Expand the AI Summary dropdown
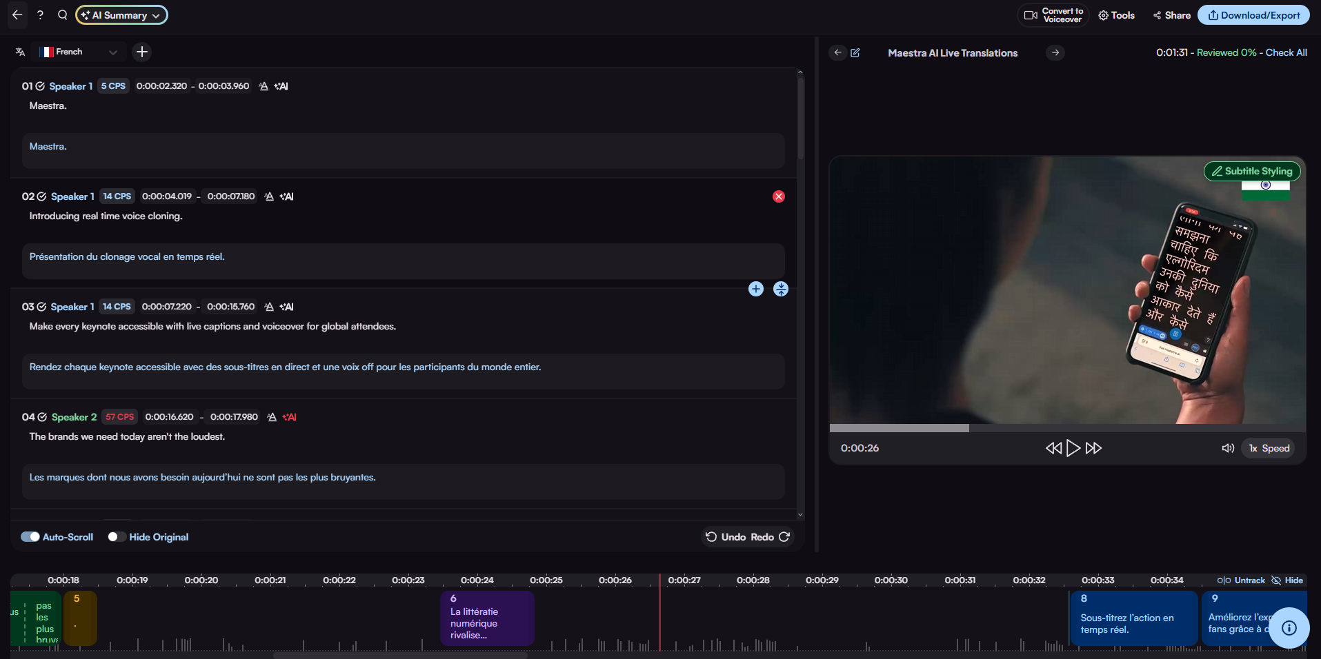 click(x=121, y=15)
